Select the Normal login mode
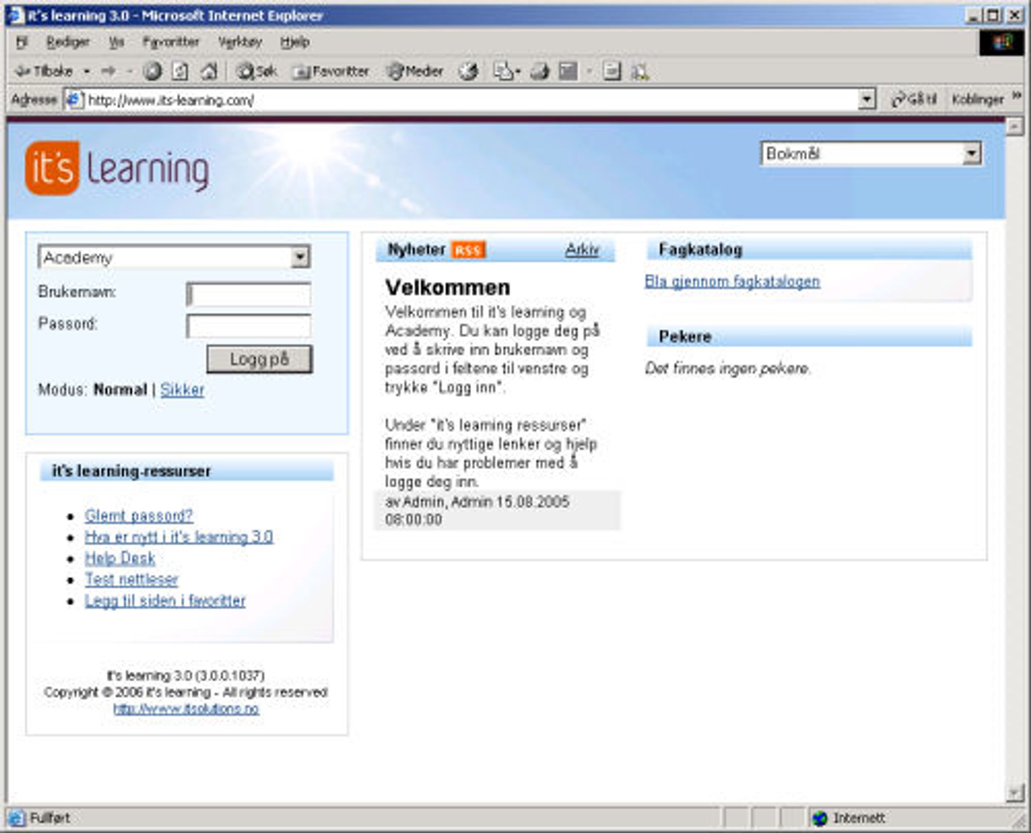 coord(120,390)
